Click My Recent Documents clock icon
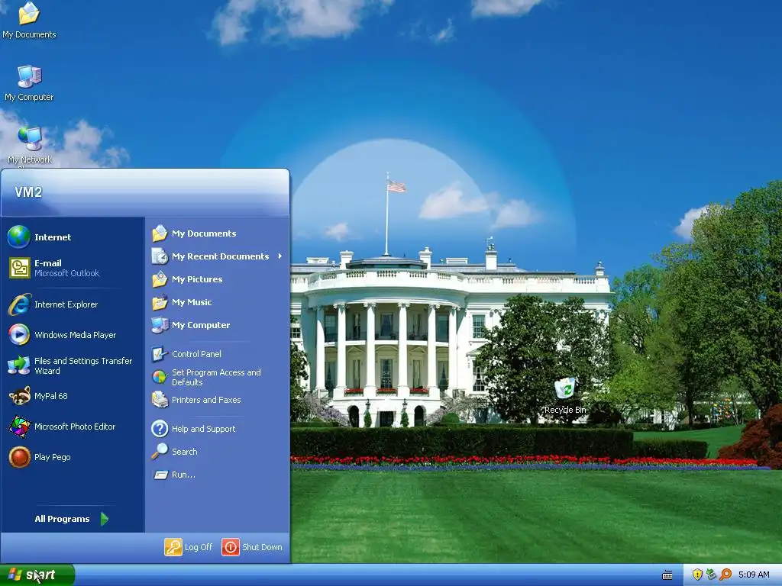Image resolution: width=782 pixels, height=586 pixels. point(160,256)
